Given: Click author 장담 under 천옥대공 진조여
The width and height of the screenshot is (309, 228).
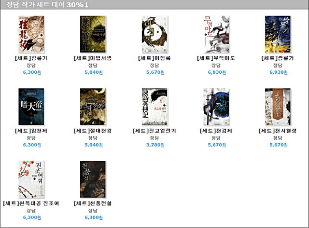Looking at the screenshot, I should (31, 211).
